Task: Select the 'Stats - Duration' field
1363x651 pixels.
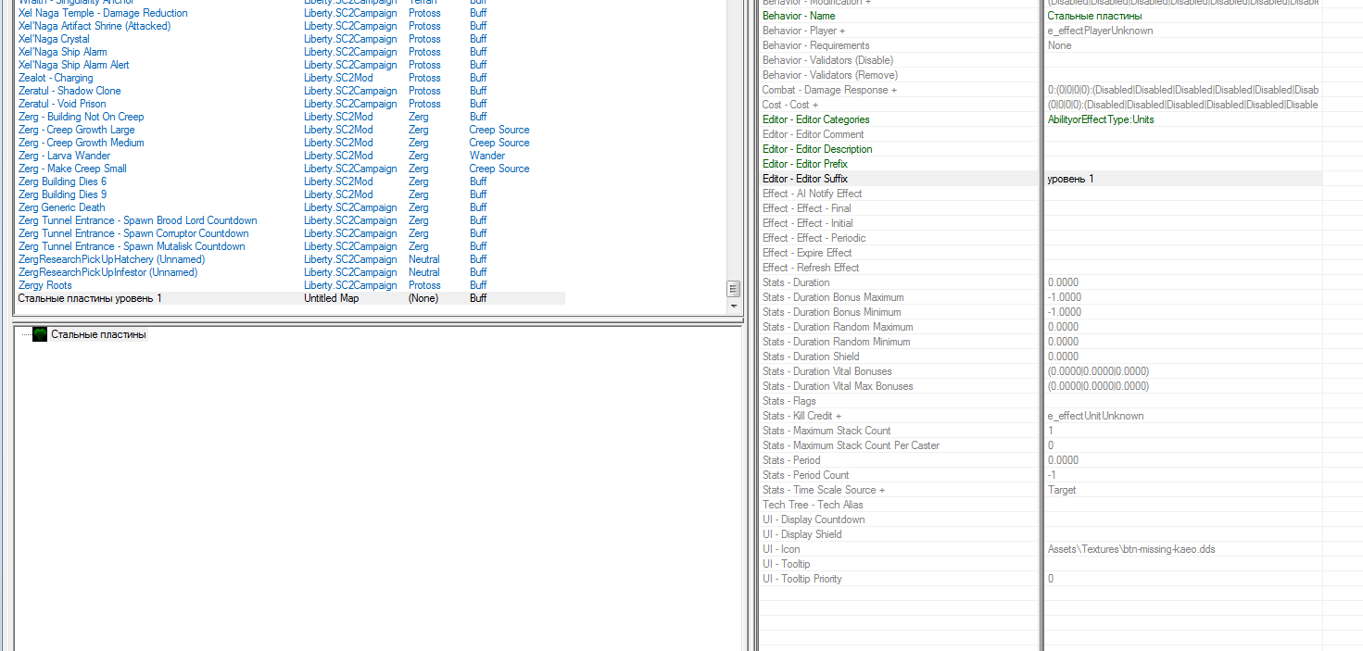Action: click(796, 282)
